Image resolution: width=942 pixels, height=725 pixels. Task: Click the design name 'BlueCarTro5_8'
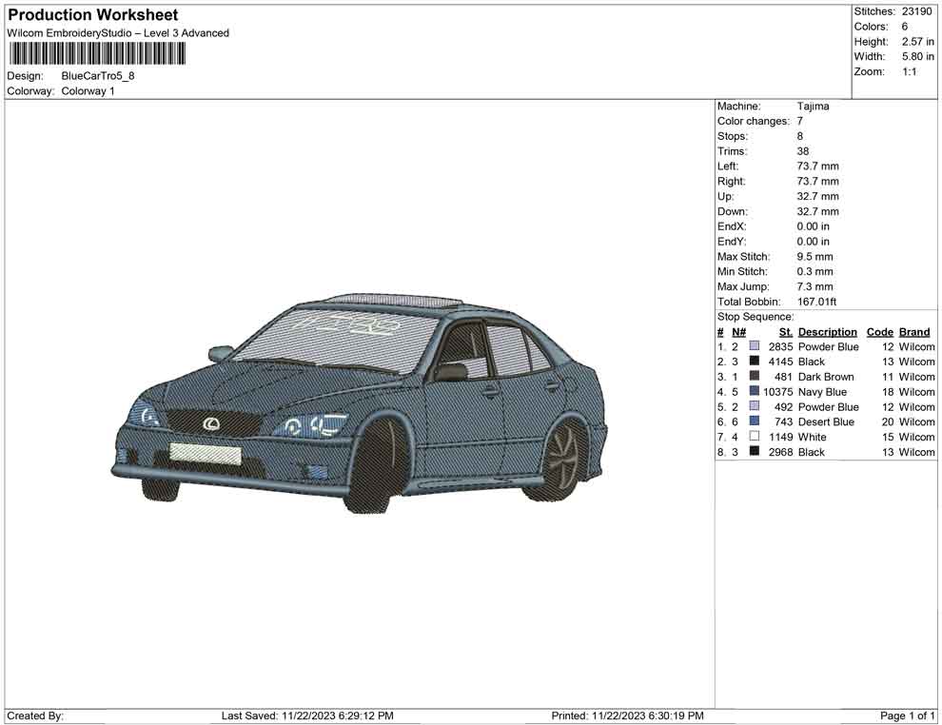[98, 76]
